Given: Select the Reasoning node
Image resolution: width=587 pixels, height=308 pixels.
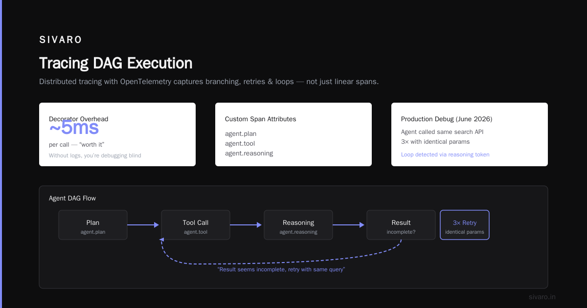Looking at the screenshot, I should pyautogui.click(x=298, y=225).
